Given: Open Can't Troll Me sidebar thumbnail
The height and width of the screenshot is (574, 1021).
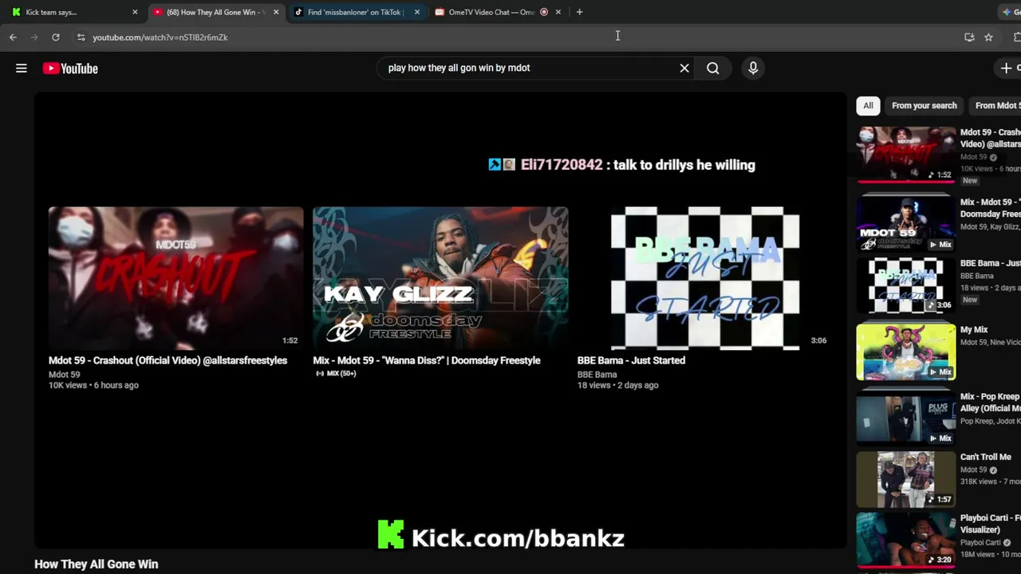Looking at the screenshot, I should (905, 479).
